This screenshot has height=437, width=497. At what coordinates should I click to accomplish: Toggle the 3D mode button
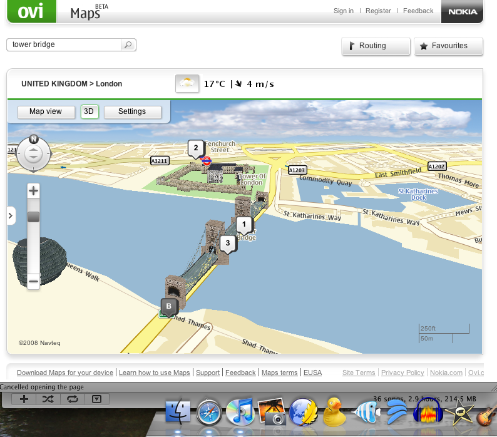(90, 111)
